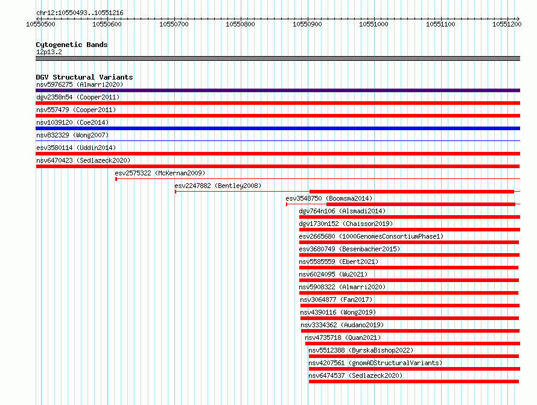Click dgv764n106 (Alsmadi2014) label
This screenshot has height=405, width=537.
342,211
